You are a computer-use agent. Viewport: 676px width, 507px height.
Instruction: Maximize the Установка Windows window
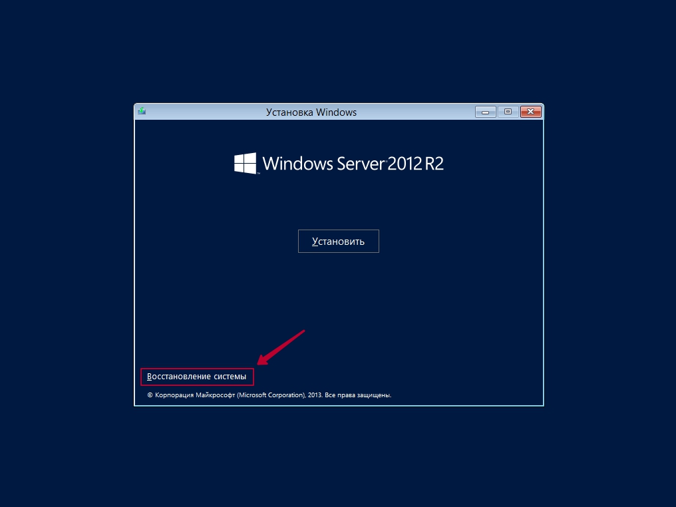(x=508, y=112)
